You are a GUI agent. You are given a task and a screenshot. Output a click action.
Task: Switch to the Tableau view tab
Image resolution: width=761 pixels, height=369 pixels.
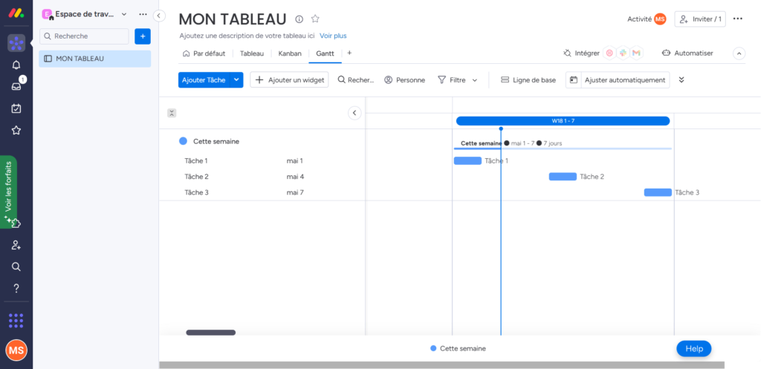pos(252,53)
